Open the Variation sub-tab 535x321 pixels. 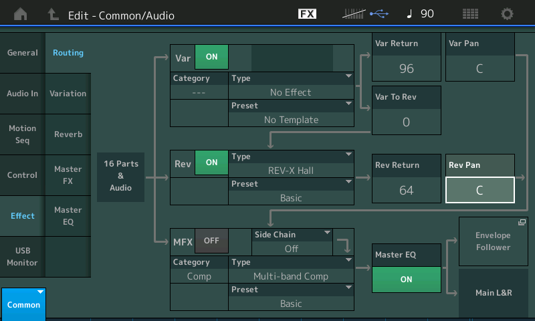tap(68, 94)
